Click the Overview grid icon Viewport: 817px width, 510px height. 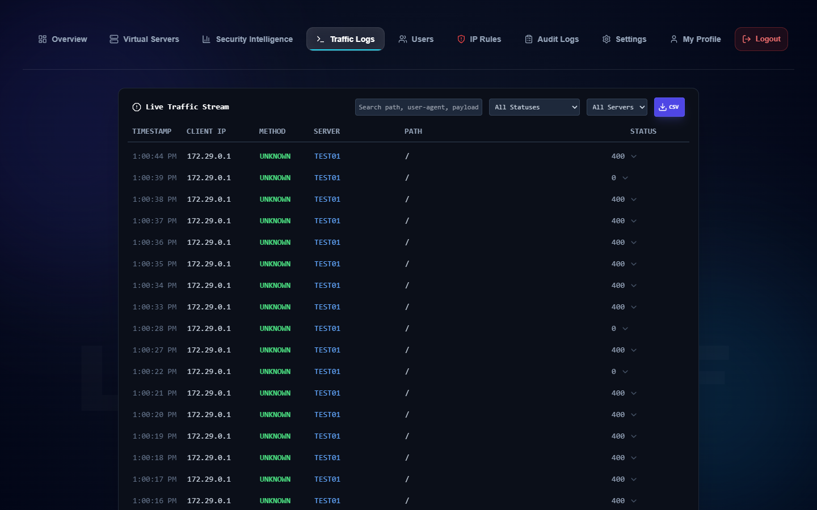[43, 39]
